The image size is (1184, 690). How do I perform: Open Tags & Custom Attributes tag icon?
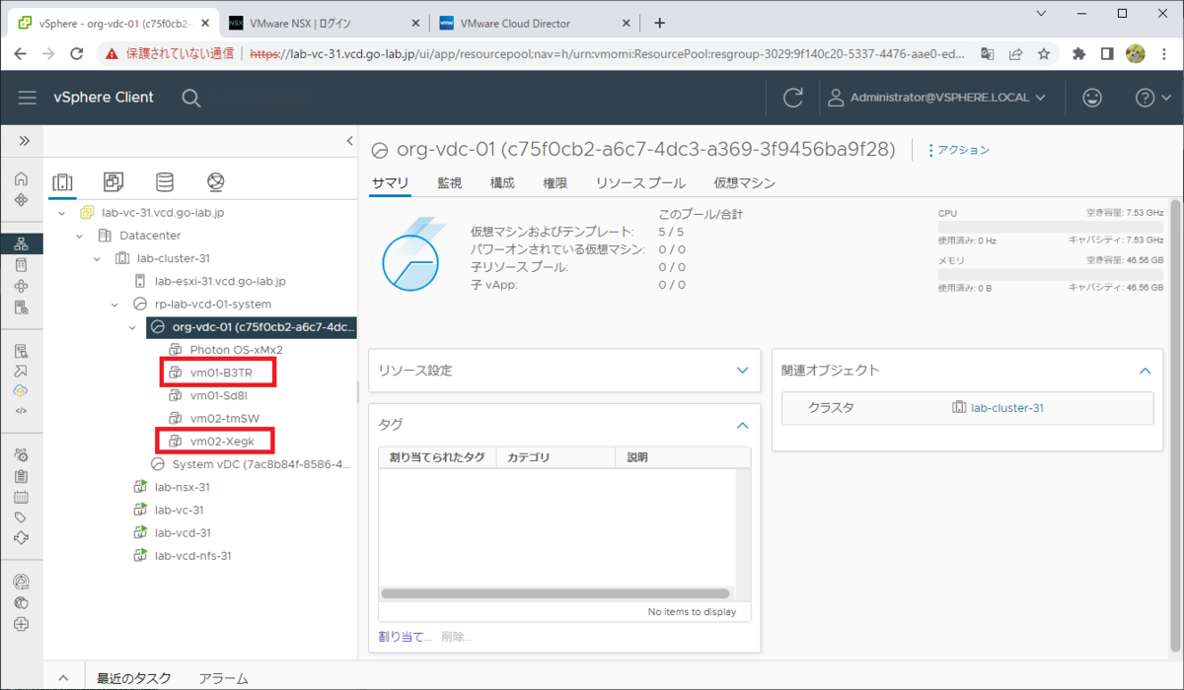click(22, 517)
